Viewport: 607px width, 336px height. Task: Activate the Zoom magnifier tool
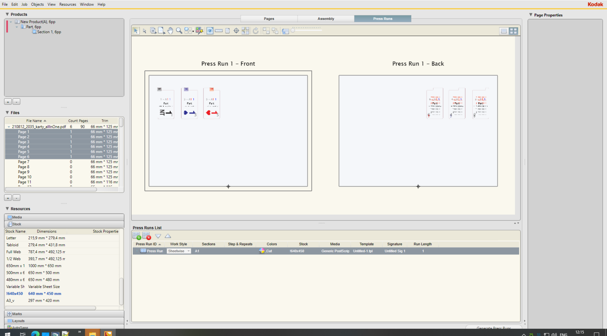(x=179, y=31)
